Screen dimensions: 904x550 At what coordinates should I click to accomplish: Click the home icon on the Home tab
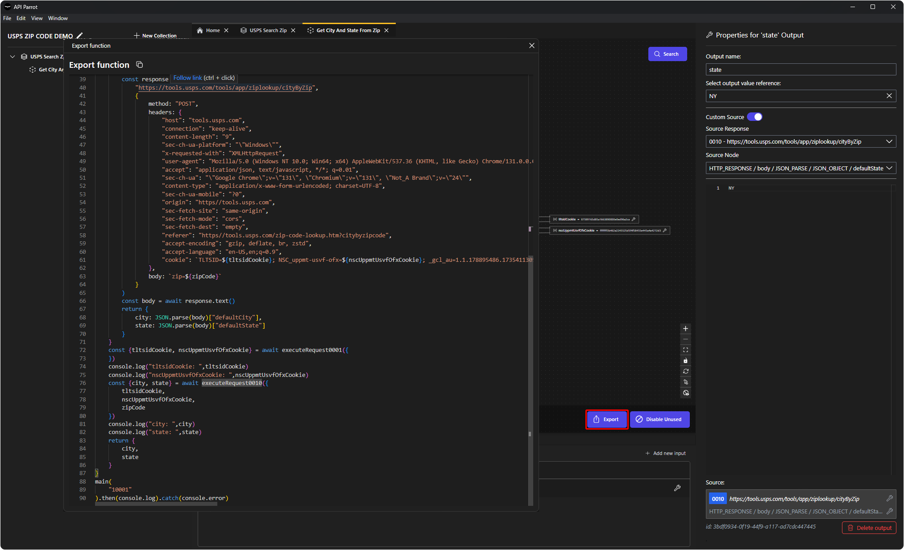pos(200,30)
